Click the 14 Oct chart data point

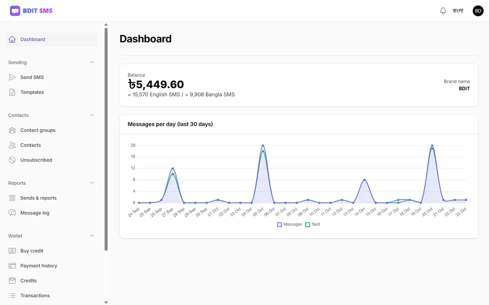point(364,180)
